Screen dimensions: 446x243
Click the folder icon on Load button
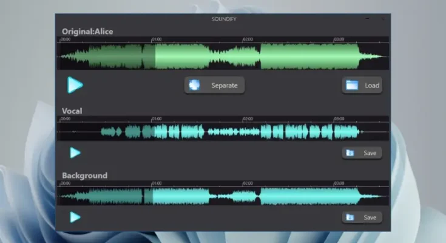click(x=352, y=86)
